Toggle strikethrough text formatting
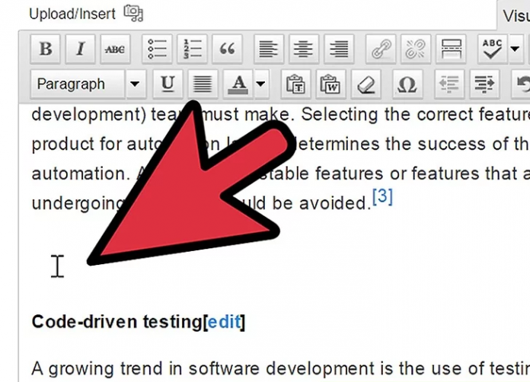This screenshot has width=530, height=382. [115, 49]
